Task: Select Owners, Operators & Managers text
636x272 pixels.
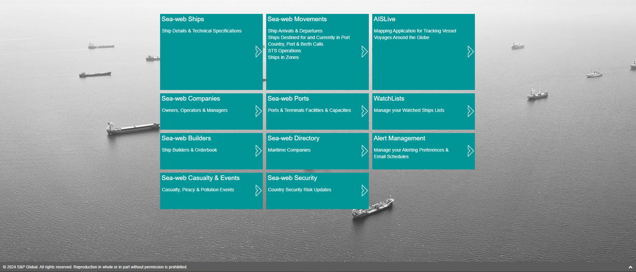Action: 195,110
